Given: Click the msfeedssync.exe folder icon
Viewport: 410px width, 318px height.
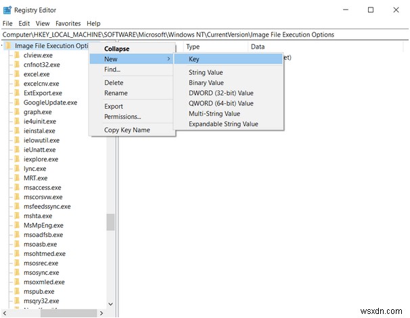Looking at the screenshot, I should (17, 207).
